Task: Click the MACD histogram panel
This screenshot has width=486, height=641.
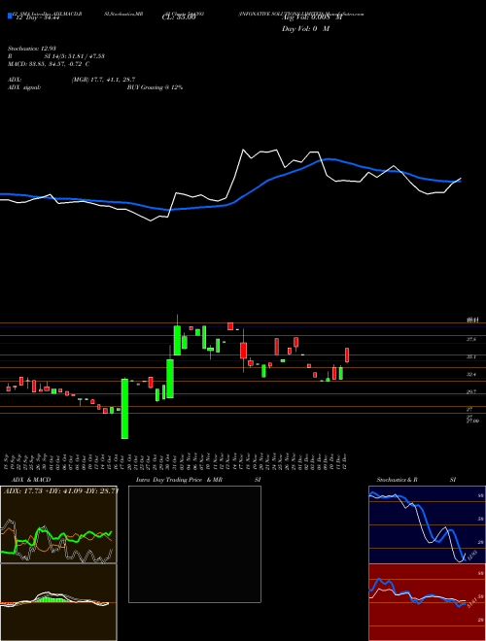Action: pyautogui.click(x=58, y=602)
